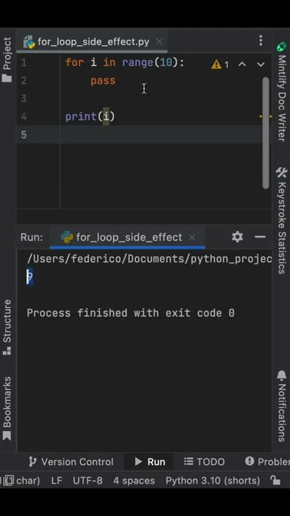Open Run panel settings gear
290x516 pixels.
click(238, 237)
